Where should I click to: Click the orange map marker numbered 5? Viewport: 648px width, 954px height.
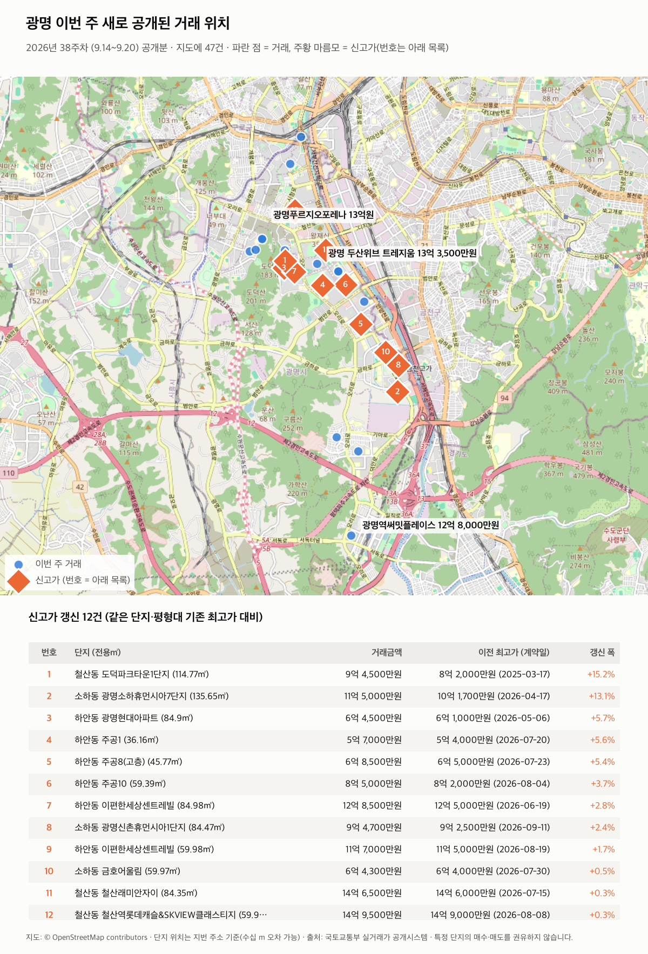(x=360, y=324)
